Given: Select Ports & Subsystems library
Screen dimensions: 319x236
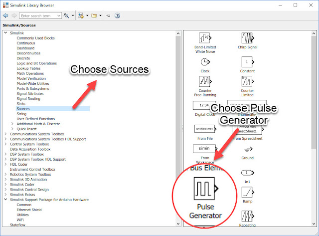Looking at the screenshot, I should [x=33, y=89].
